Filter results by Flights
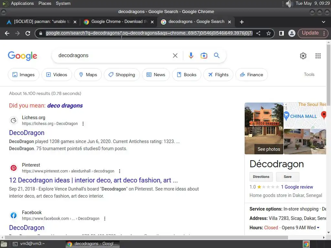 pyautogui.click(x=218, y=75)
